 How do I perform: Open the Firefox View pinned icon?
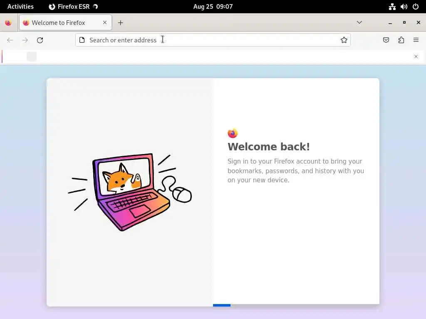[x=8, y=23]
